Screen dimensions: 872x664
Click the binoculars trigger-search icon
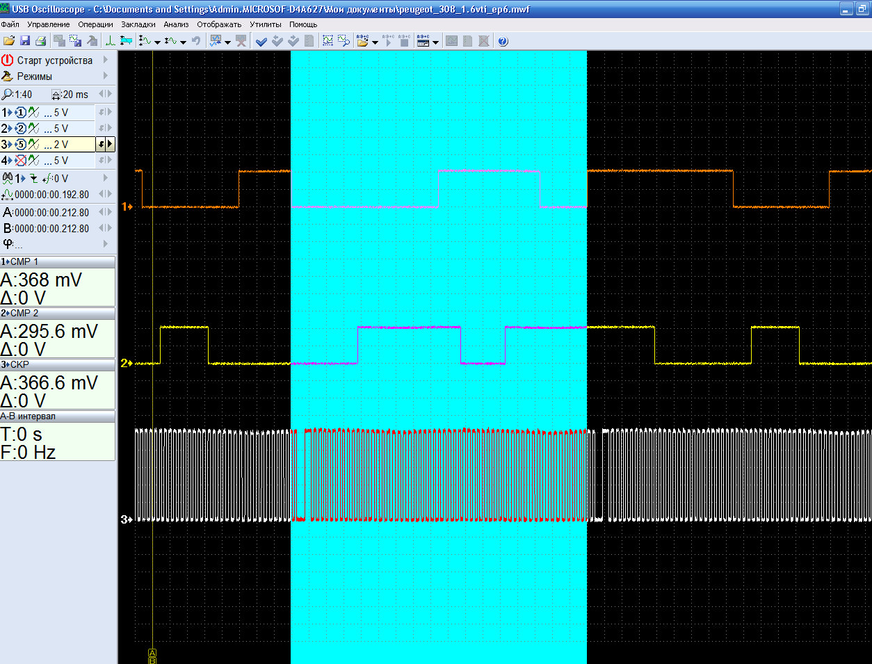click(x=7, y=178)
